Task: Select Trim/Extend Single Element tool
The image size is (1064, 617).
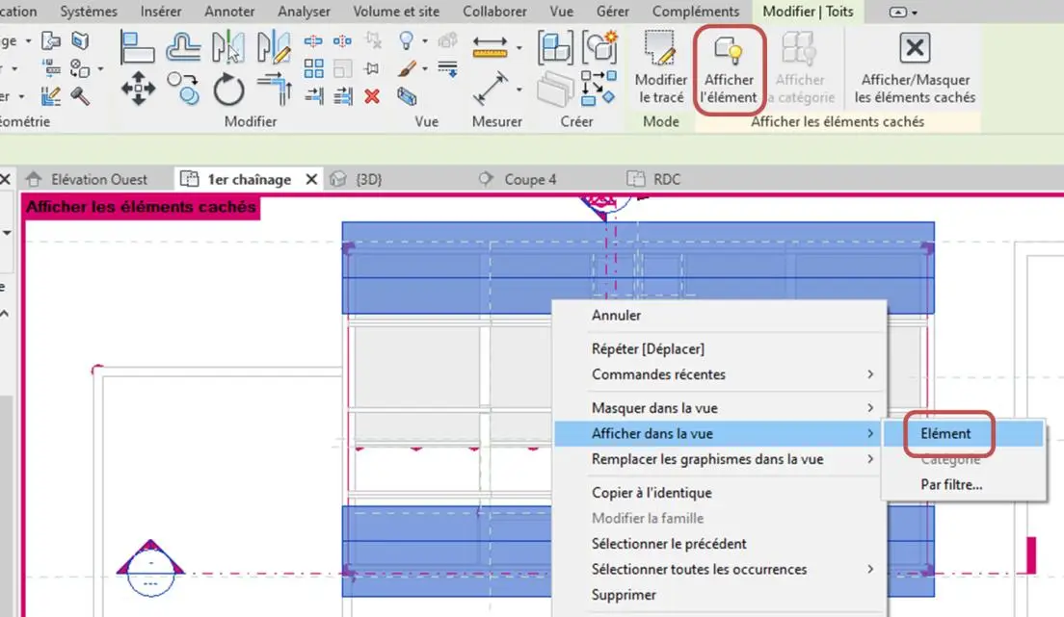Action: click(x=313, y=96)
